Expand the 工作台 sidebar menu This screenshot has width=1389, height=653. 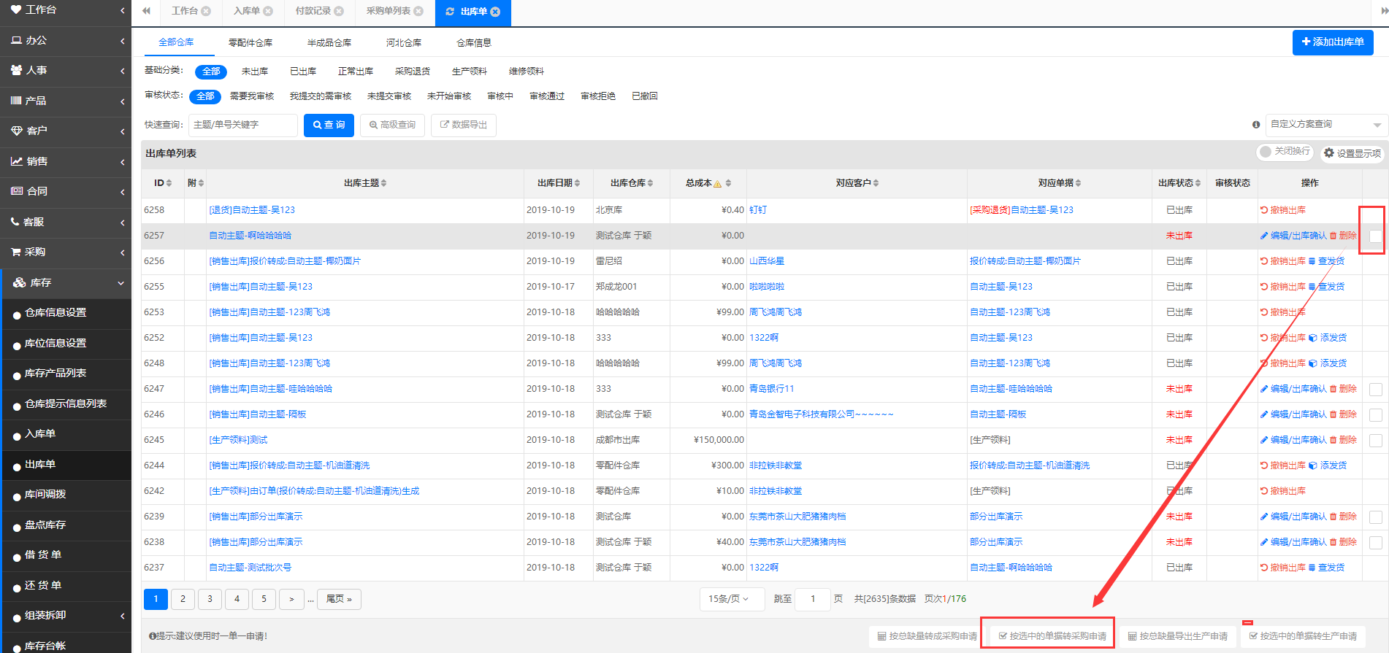coord(66,10)
